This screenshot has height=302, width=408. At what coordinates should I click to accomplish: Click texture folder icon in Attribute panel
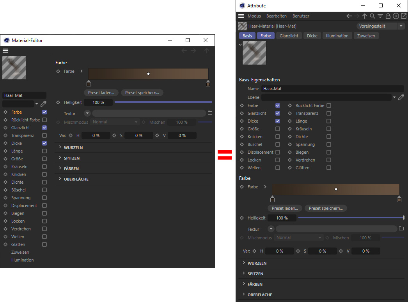pyautogui.click(x=401, y=228)
